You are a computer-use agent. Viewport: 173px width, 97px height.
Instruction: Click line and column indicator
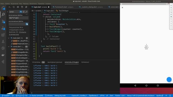[79, 96]
